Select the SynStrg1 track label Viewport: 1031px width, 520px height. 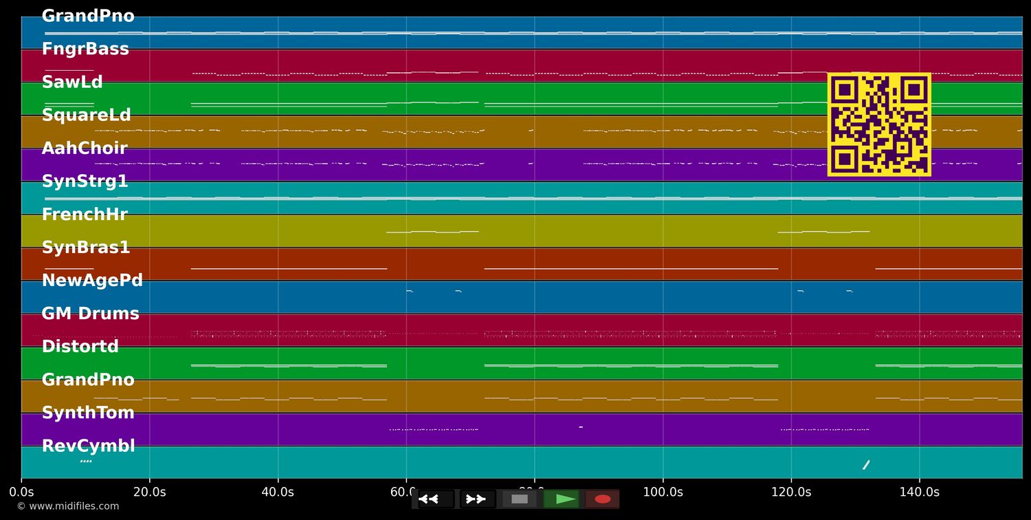[x=85, y=182]
